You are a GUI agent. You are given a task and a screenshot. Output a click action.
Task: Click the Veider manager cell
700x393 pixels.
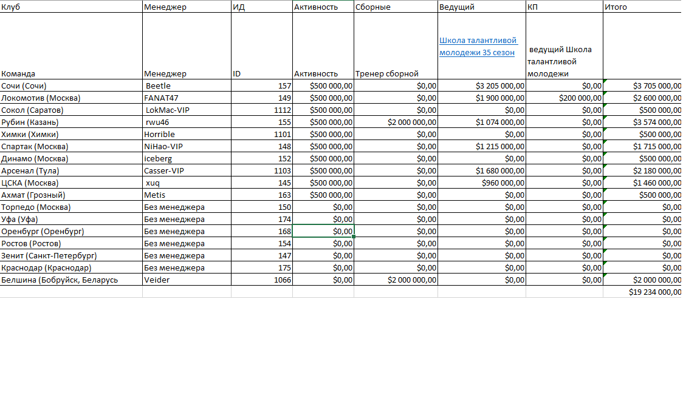coord(186,280)
